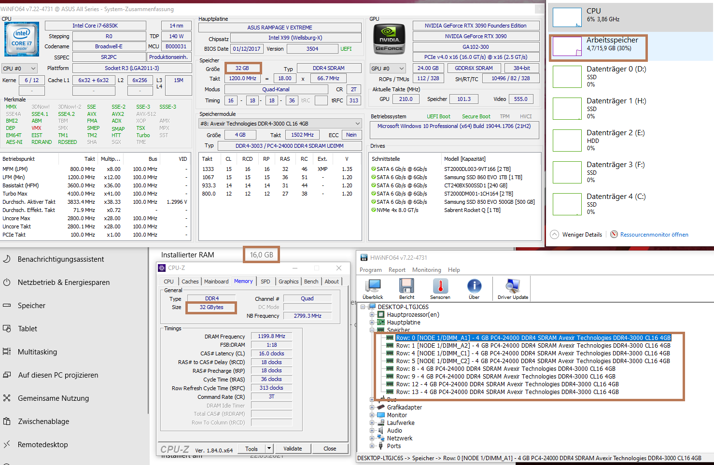Open the memory module #8 Avexir dropdown
714x465 pixels.
(x=280, y=124)
